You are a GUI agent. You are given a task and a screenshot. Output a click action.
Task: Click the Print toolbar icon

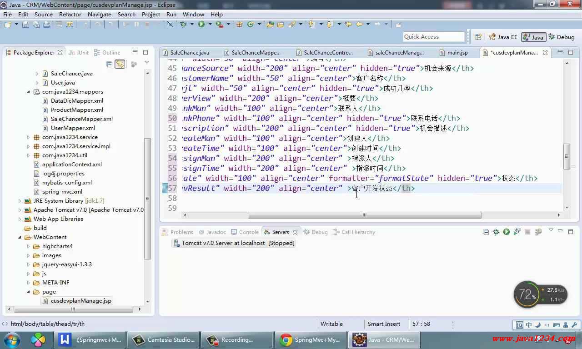46,24
